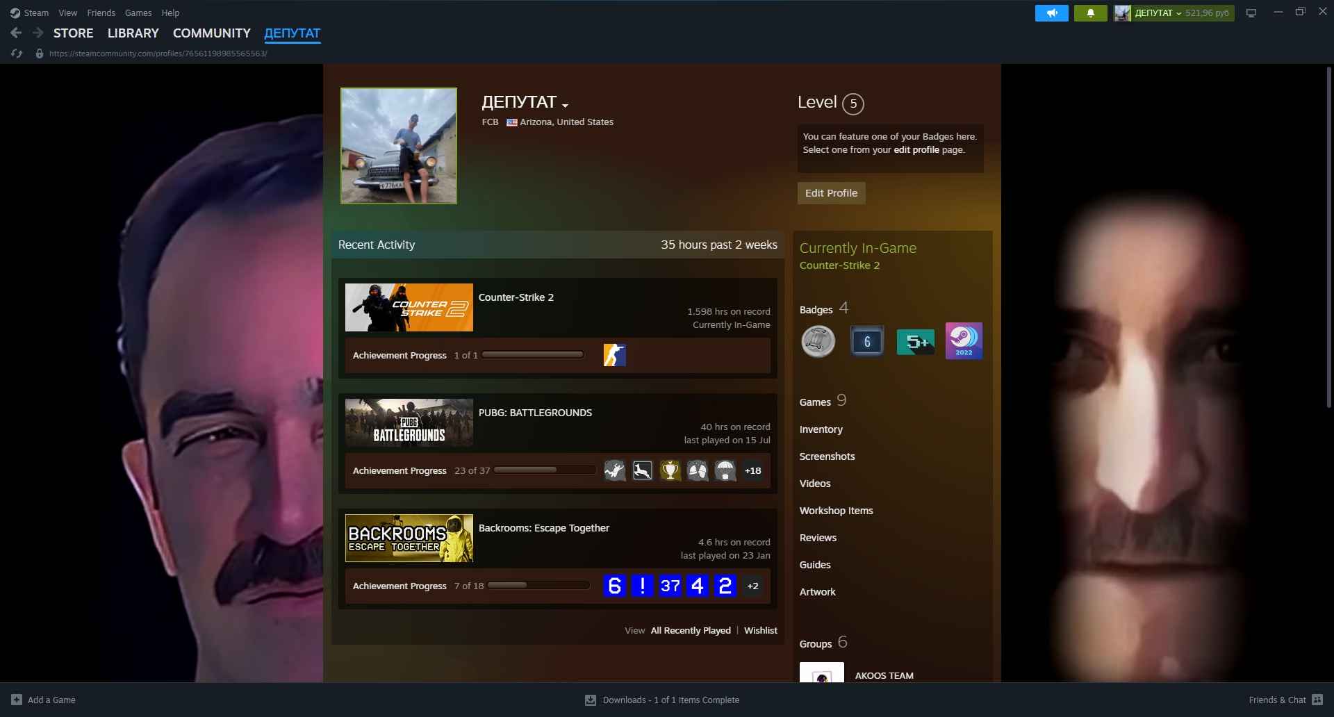Open the PUBG BATTLEGROUNDS game banner
The image size is (1334, 717).
tap(409, 422)
